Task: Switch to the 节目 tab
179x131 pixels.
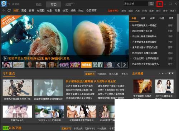Action: coord(54,4)
